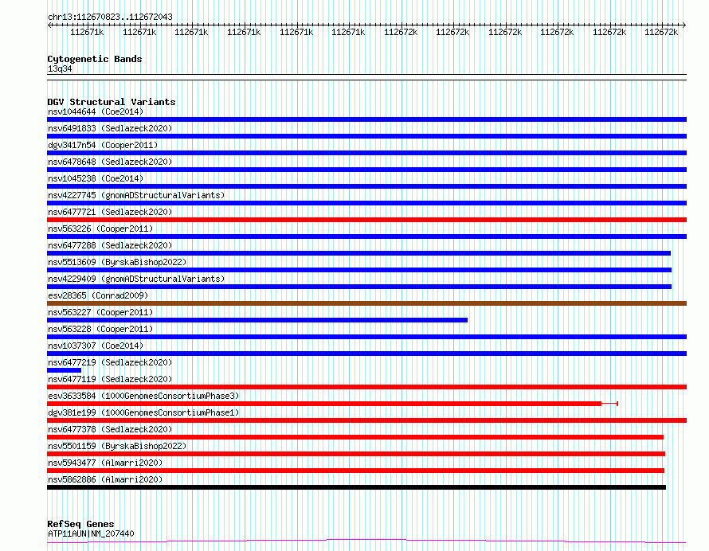The image size is (709, 551).
Task: Select the esv28365 (Conrad2009) label
Action: (98, 295)
